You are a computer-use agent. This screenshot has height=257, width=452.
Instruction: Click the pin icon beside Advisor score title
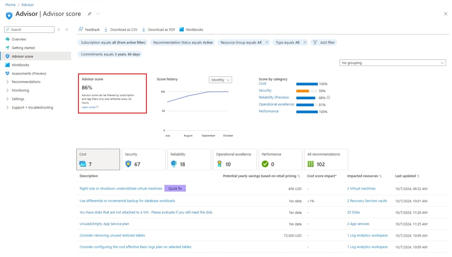click(90, 14)
